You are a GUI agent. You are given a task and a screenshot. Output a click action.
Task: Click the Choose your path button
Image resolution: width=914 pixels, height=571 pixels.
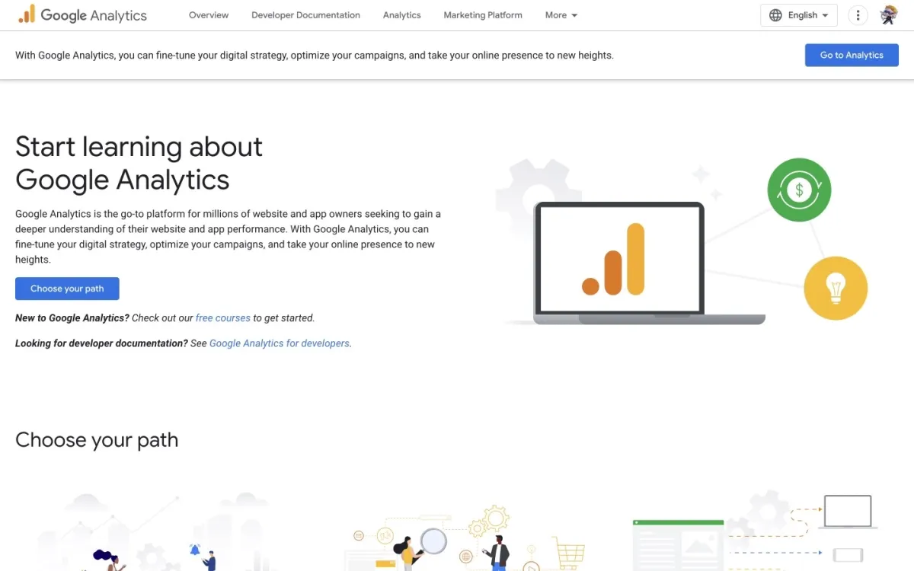click(67, 289)
